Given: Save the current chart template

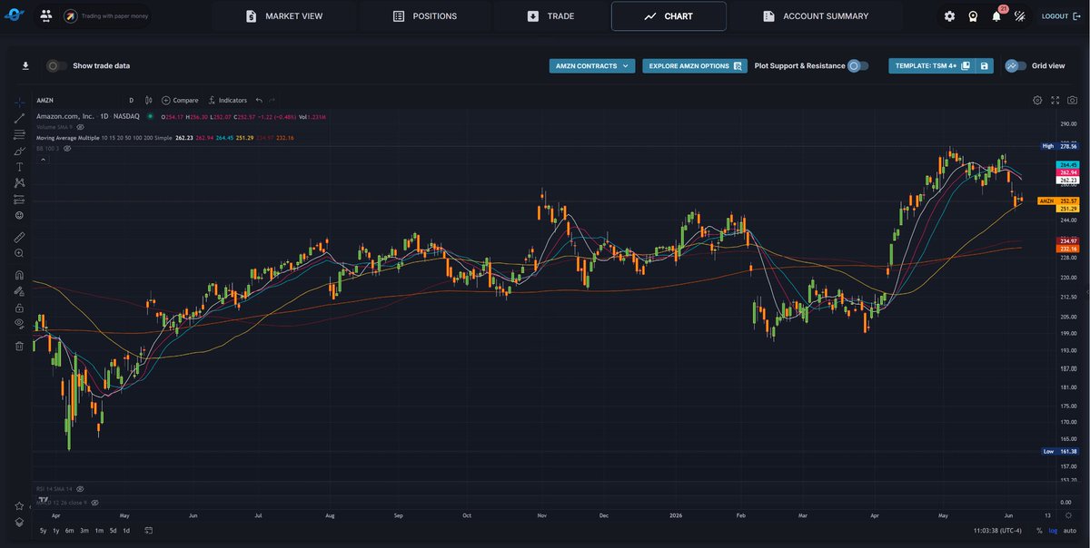Looking at the screenshot, I should (984, 66).
